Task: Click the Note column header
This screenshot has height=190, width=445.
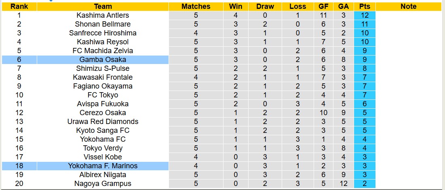Action: pyautogui.click(x=408, y=6)
